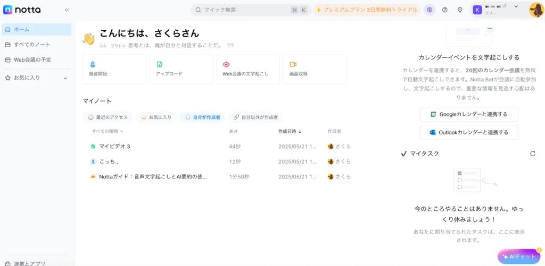
Task: Switch to お気に入り filter tab
Action: (x=156, y=117)
